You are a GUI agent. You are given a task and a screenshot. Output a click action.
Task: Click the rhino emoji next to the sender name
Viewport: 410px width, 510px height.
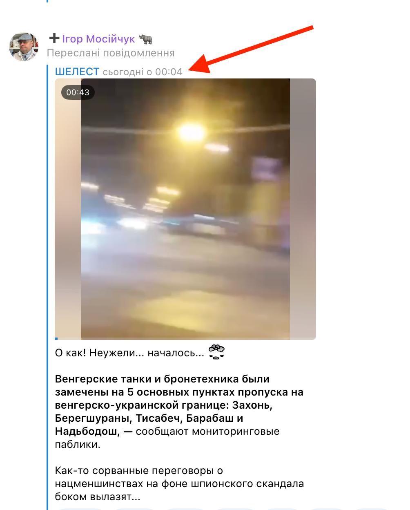click(146, 39)
